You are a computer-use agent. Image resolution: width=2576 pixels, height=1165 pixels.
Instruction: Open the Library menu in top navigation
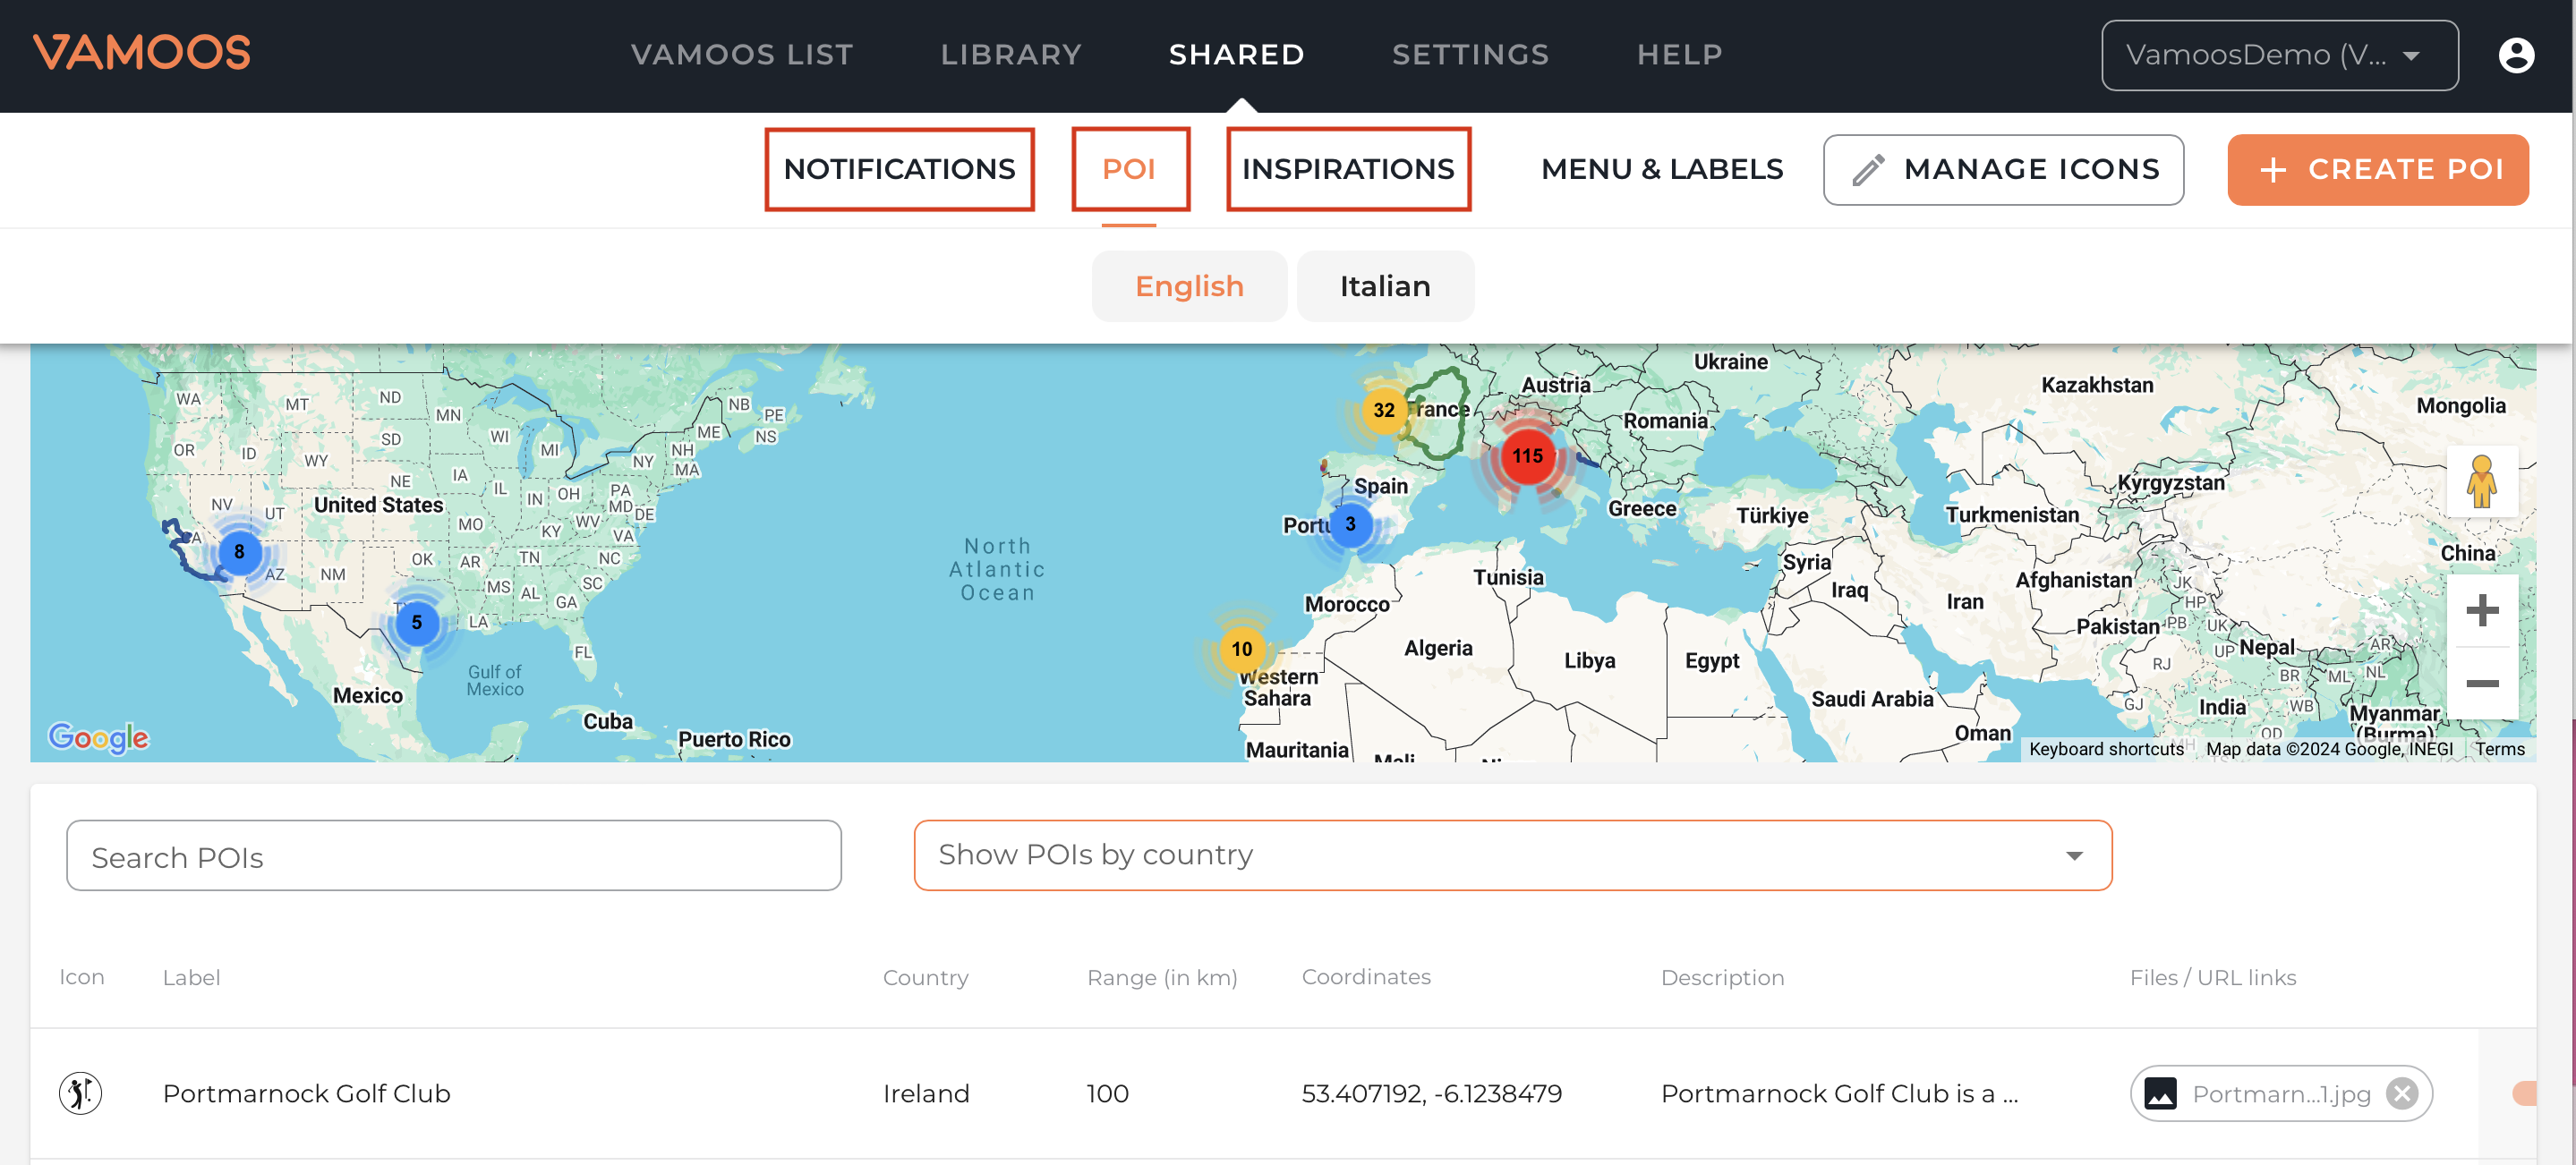[1010, 55]
